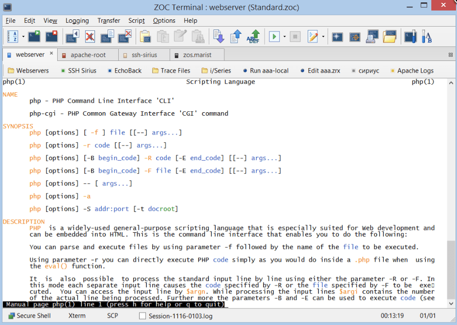Open the Webservers folder button

28,71
